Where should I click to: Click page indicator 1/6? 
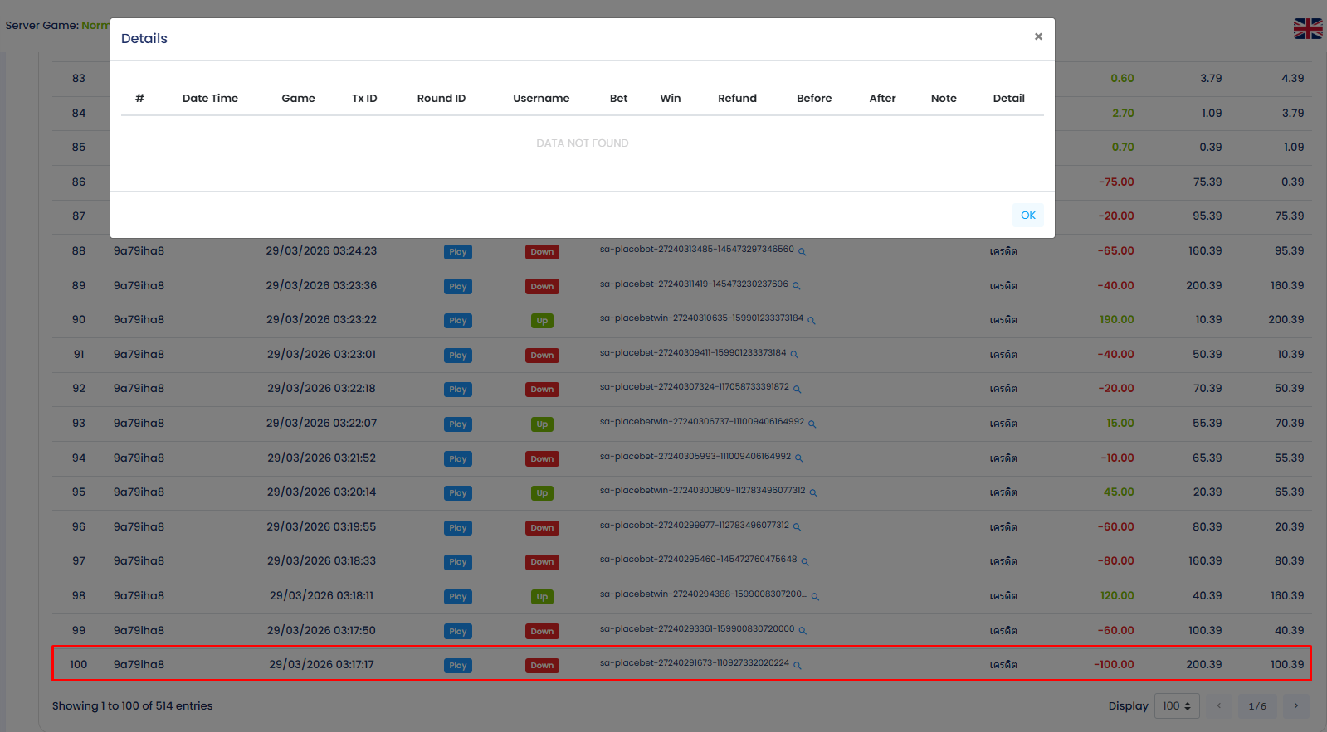(x=1257, y=706)
